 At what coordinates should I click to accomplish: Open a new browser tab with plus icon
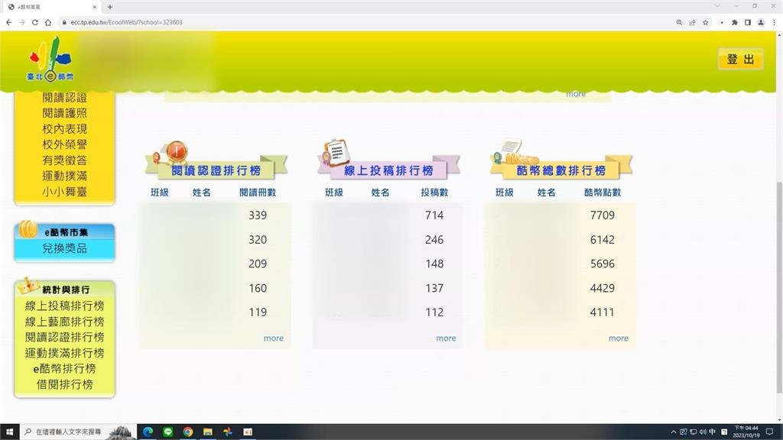110,7
